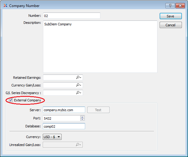Click the title bar help question mark button
The width and height of the screenshot is (188, 157).
click(x=170, y=6)
